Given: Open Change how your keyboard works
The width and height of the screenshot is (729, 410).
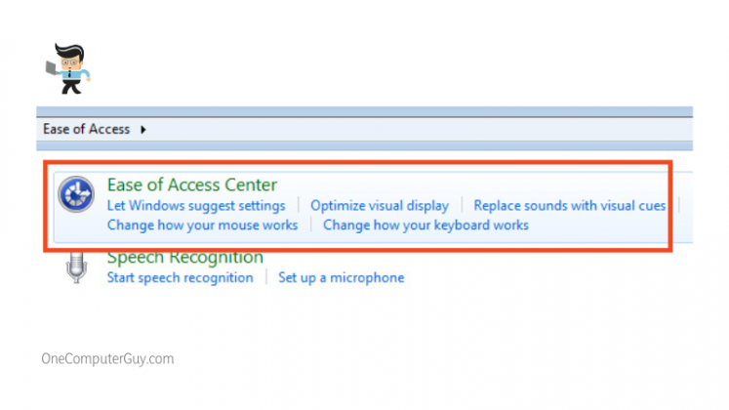Looking at the screenshot, I should click(x=425, y=225).
